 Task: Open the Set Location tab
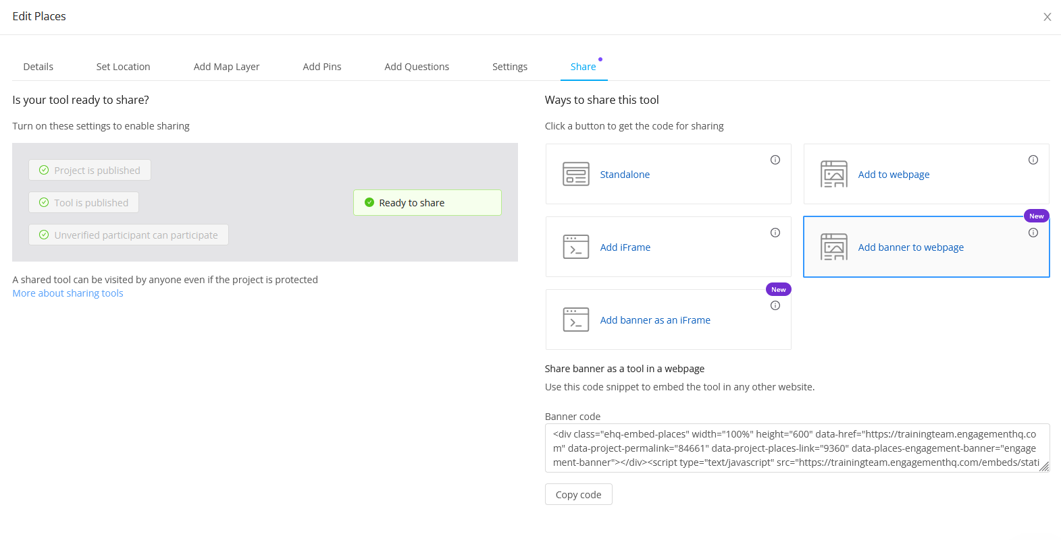coord(124,67)
